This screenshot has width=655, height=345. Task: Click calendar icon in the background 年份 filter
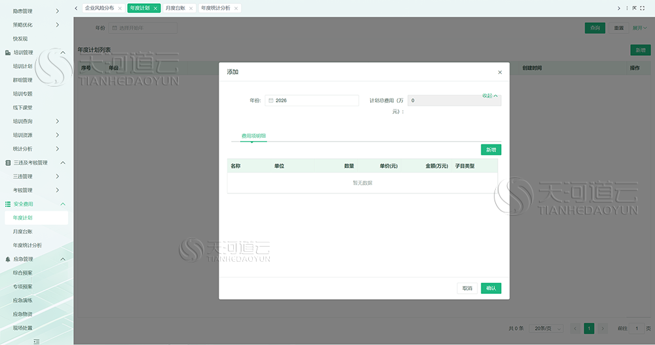coord(115,28)
